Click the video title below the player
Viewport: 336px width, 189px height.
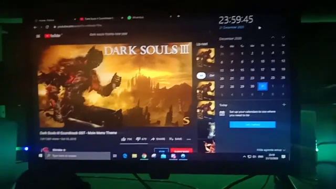[x=78, y=133]
